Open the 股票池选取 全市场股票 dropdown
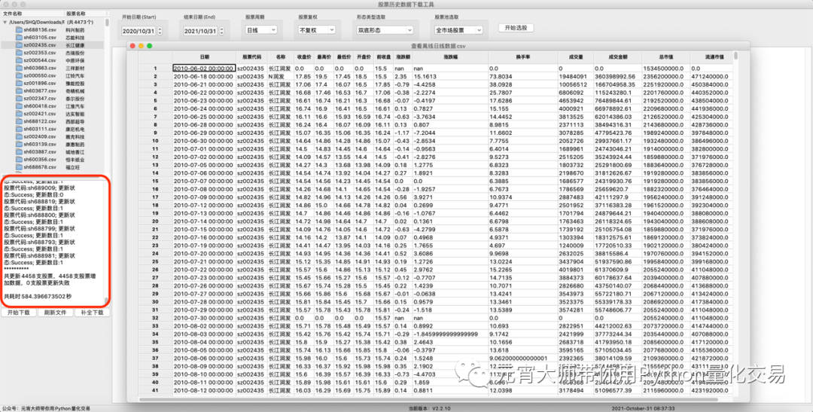This screenshot has width=813, height=412. pos(459,30)
